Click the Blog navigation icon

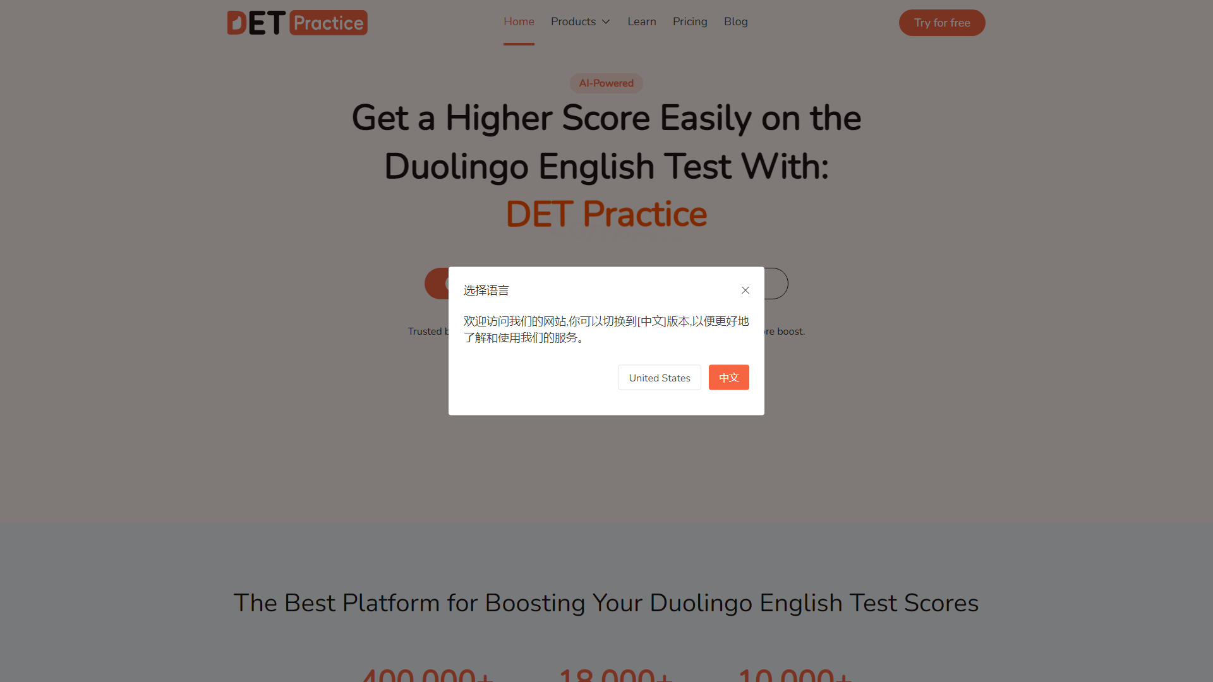[734, 21]
